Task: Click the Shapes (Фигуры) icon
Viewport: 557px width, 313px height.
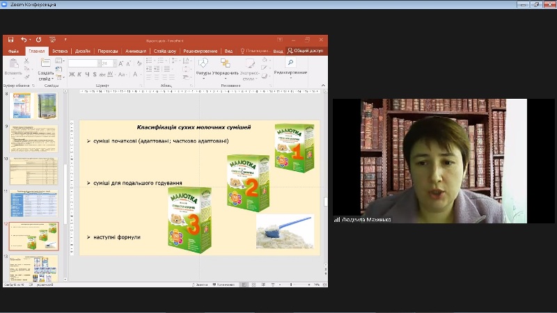Action: click(203, 63)
